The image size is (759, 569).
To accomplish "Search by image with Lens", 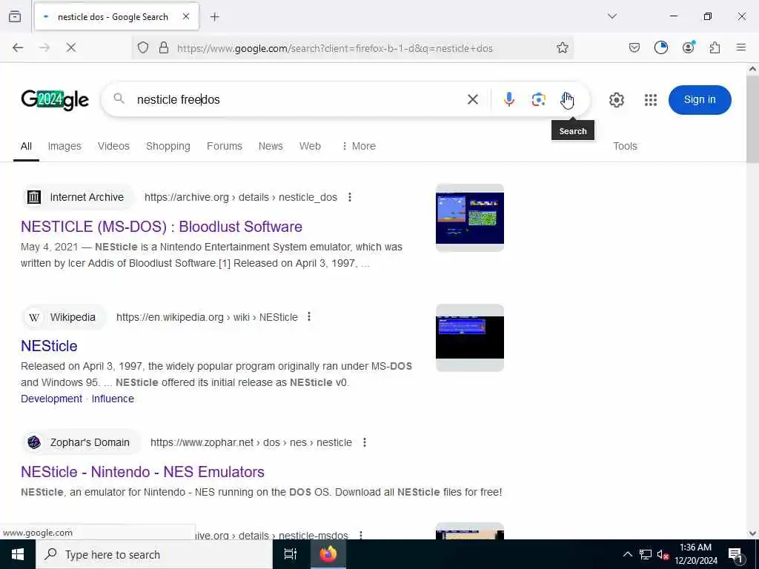I will (538, 99).
